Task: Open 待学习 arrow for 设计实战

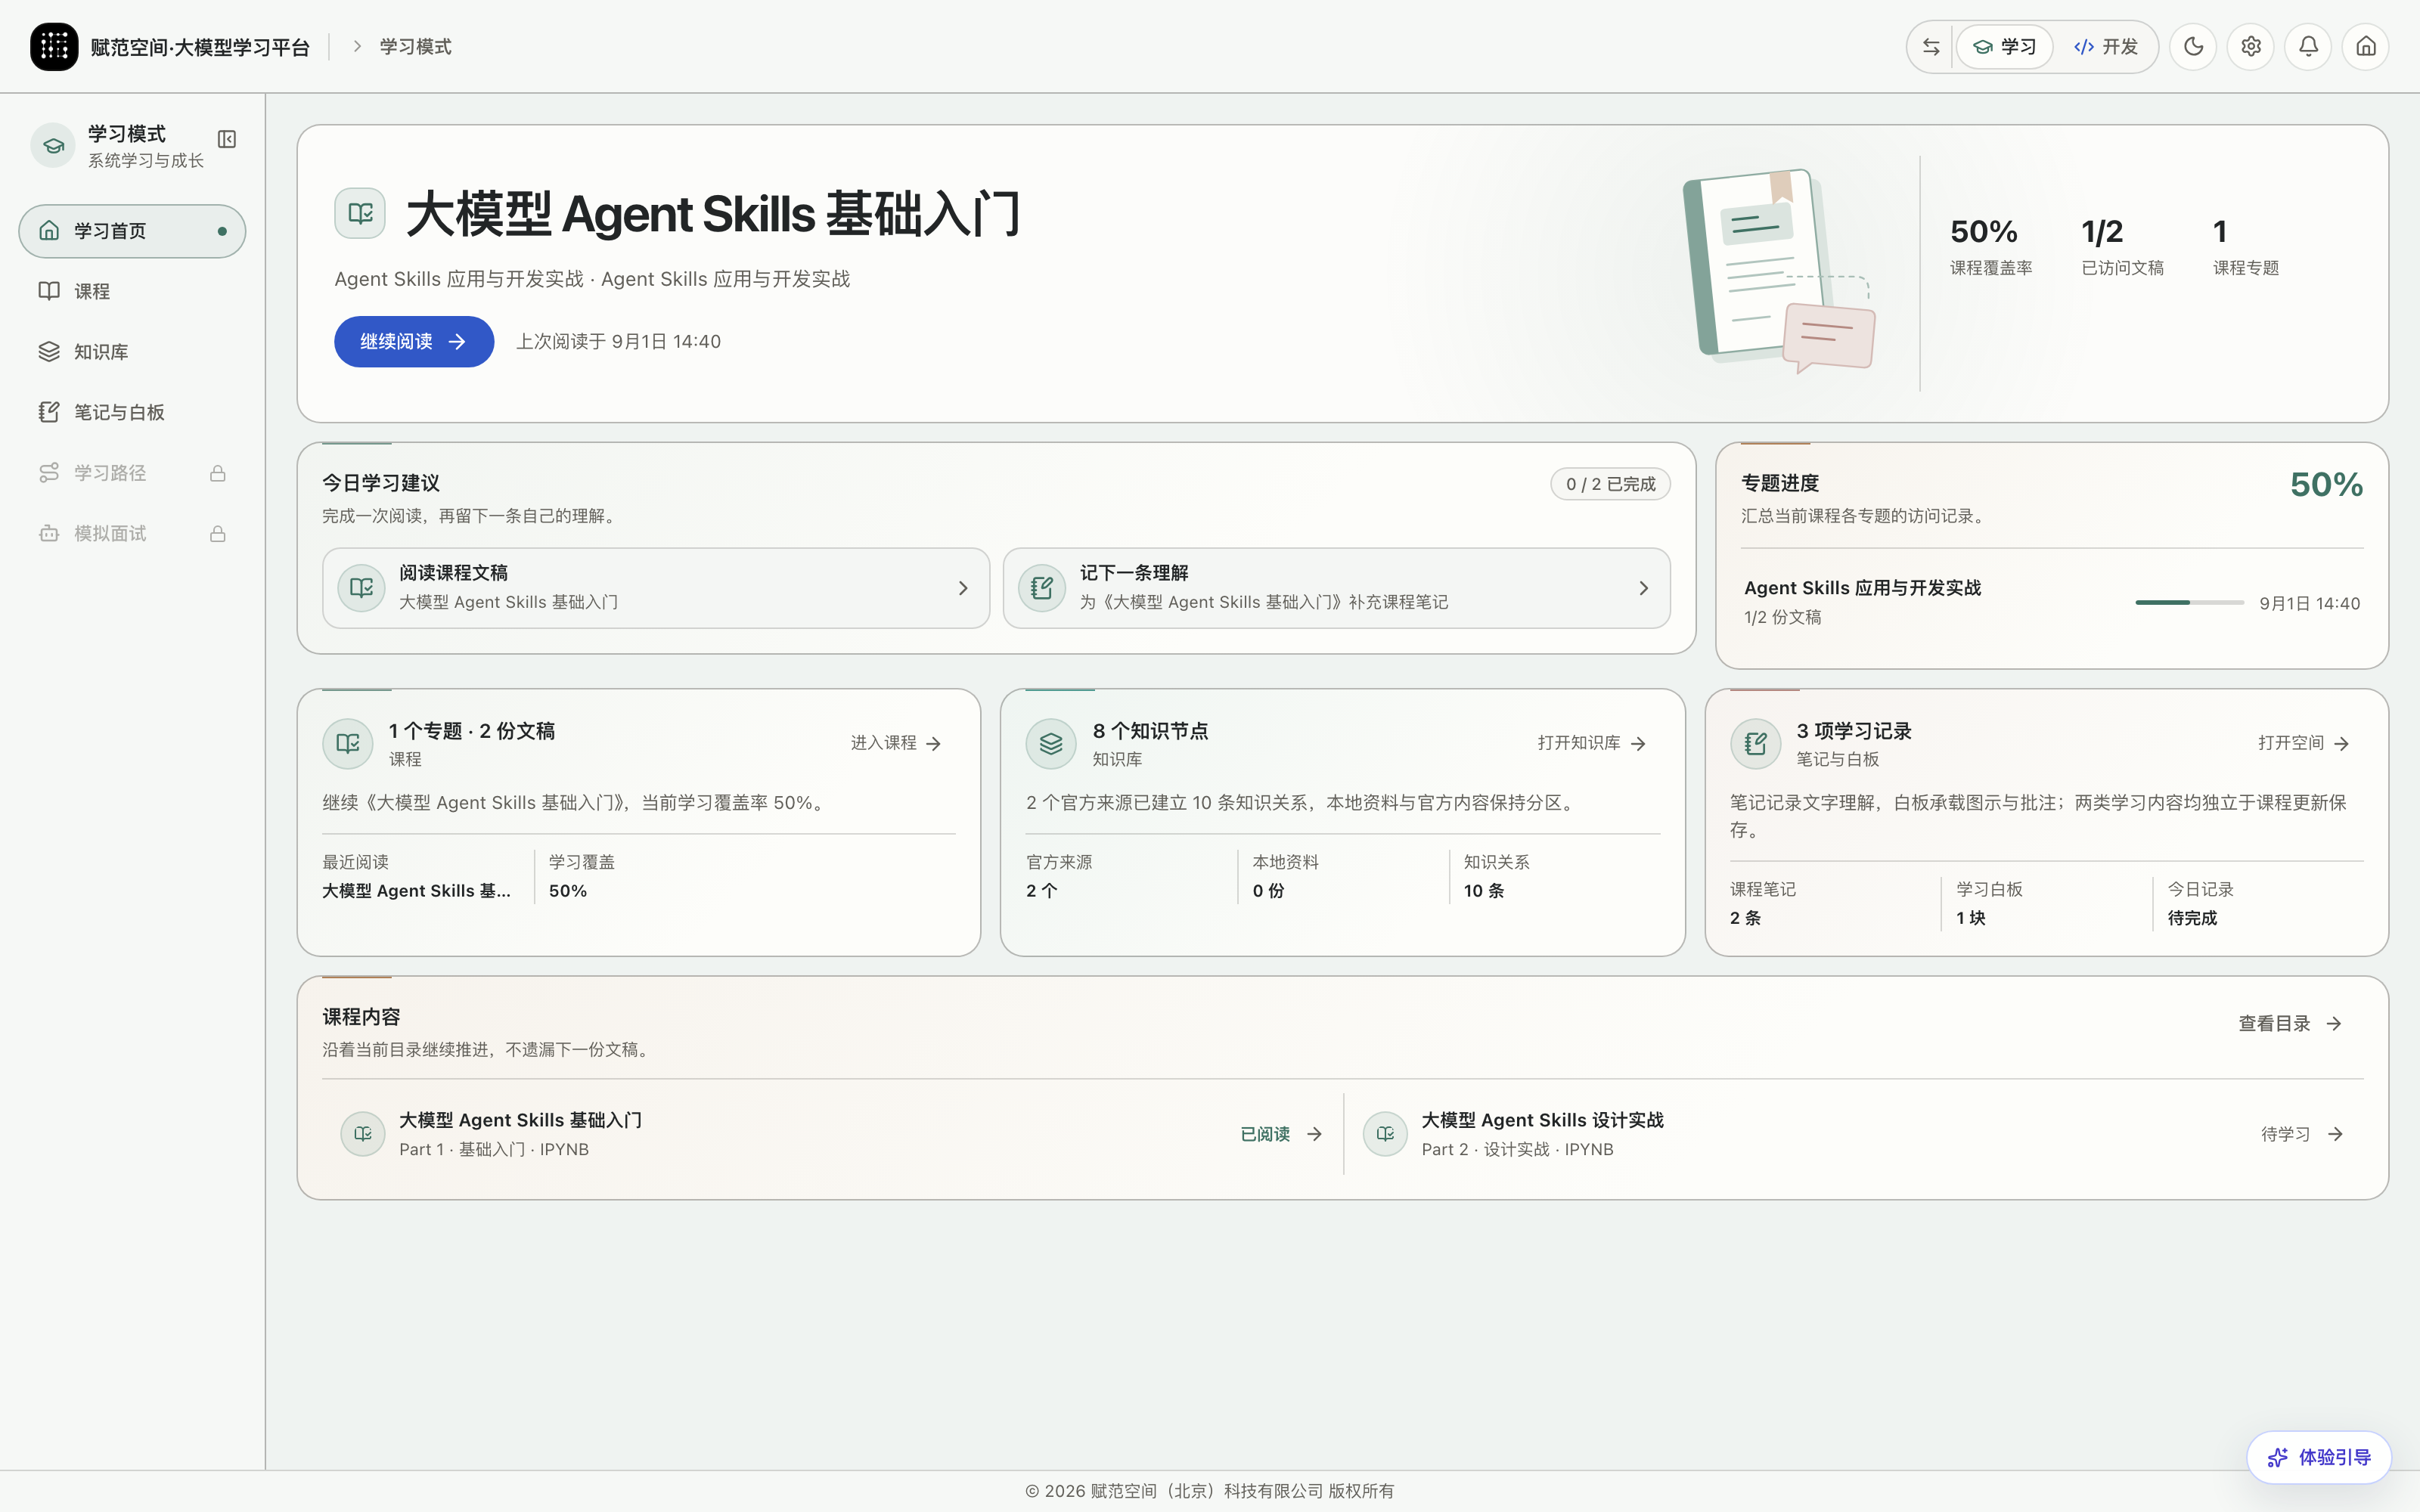Action: tap(2335, 1134)
